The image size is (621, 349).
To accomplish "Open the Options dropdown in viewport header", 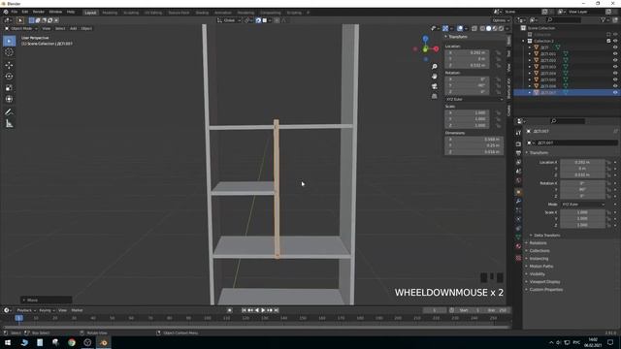I will coord(500,20).
